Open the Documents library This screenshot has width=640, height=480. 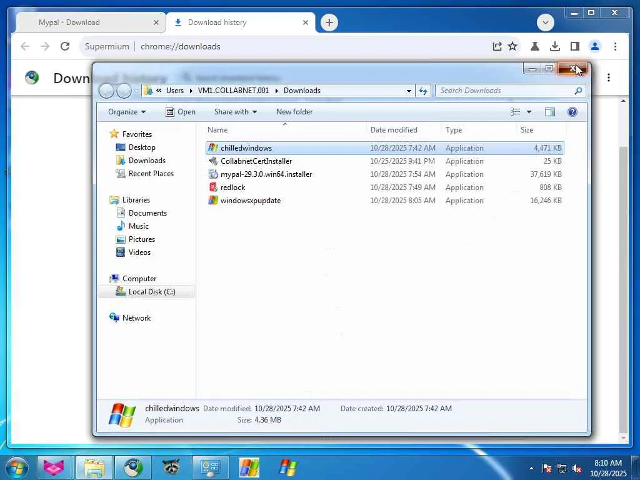pos(147,212)
